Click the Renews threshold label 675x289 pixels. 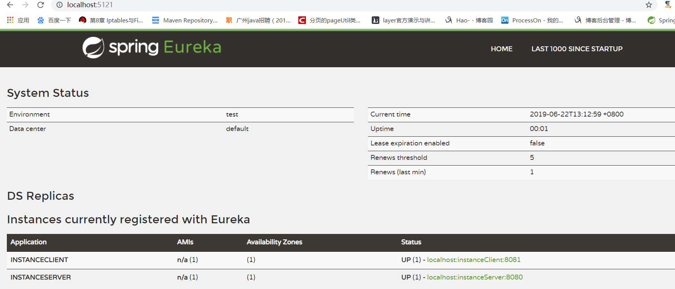(x=399, y=158)
